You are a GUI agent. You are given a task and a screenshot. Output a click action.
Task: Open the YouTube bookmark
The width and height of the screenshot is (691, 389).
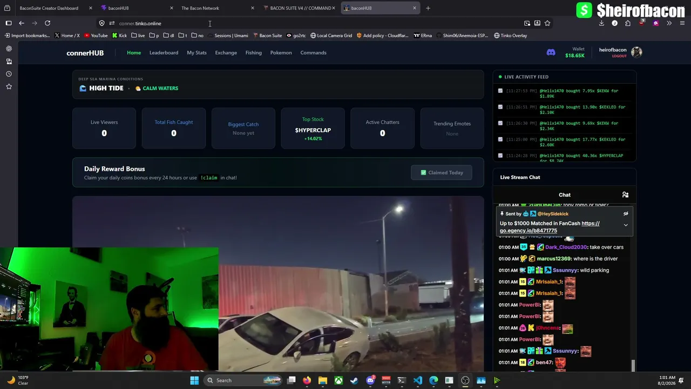[x=96, y=36]
